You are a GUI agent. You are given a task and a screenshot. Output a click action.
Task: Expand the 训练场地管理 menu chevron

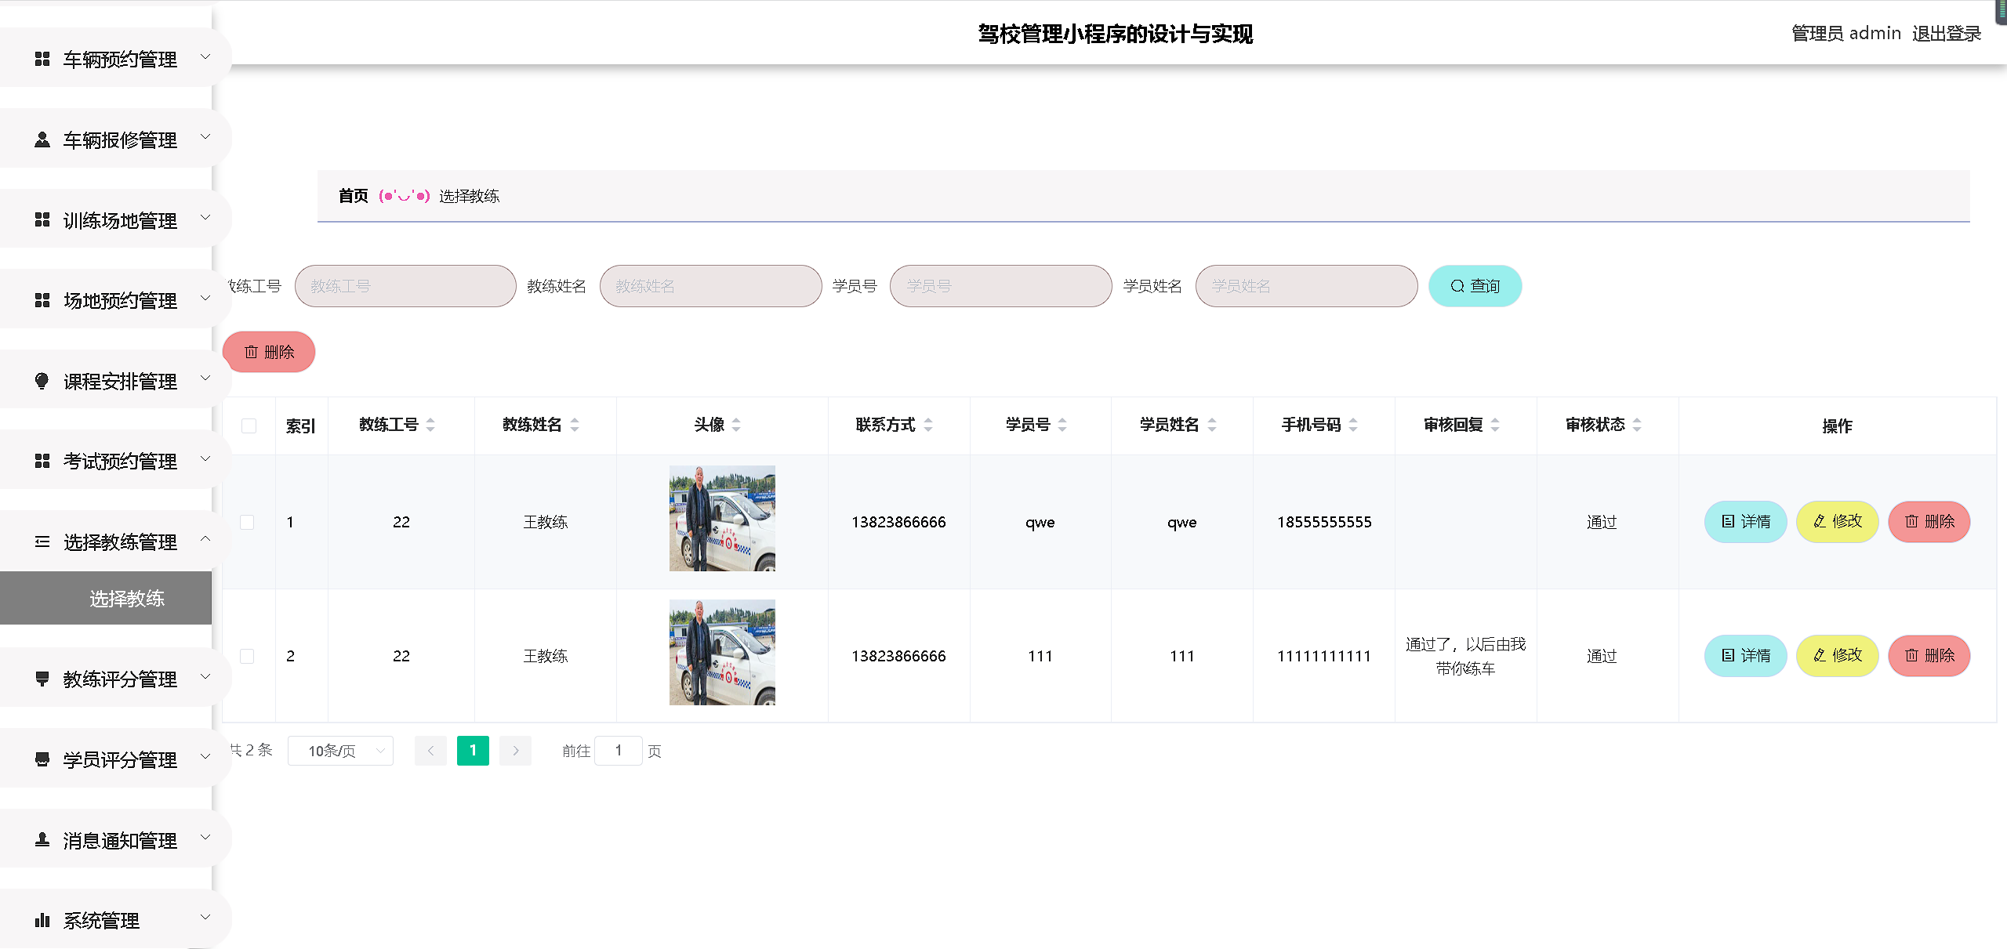tap(205, 217)
